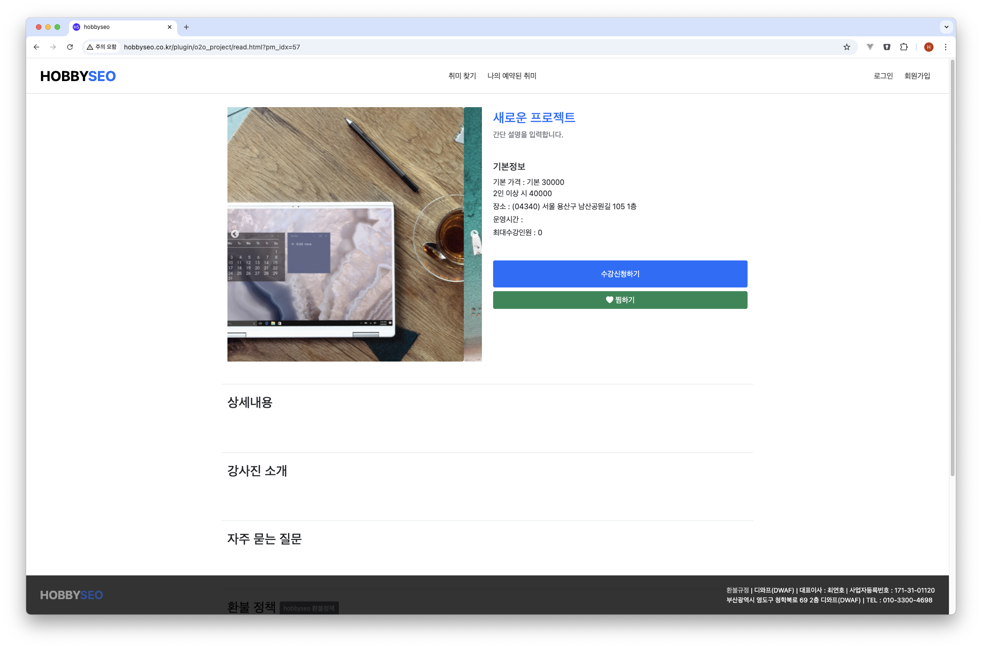Click the footer HOBBYSEO logo
The image size is (982, 649).
(x=71, y=595)
